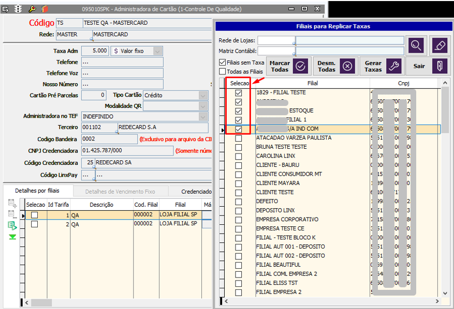The width and height of the screenshot is (454, 309).
Task: Click the Descrição column header
Action: tap(101, 205)
